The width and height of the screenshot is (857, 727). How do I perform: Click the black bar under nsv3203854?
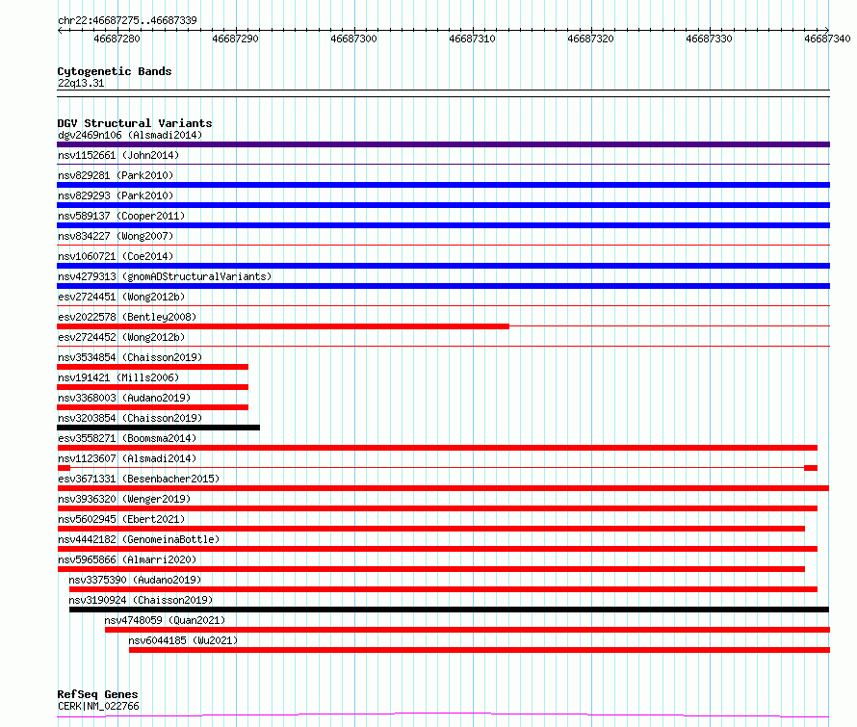click(159, 428)
